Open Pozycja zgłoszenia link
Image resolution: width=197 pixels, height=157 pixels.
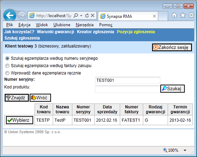136,32
